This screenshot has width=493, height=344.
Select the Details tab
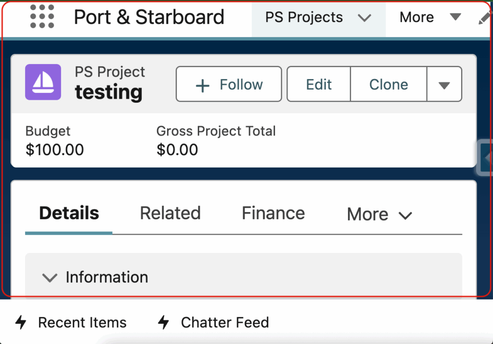[69, 213]
